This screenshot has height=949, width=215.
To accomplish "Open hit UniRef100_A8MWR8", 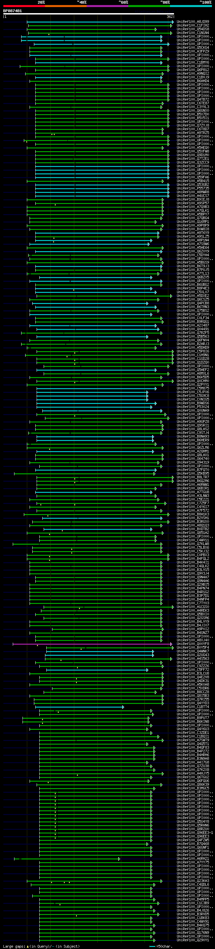I will coord(193,192).
